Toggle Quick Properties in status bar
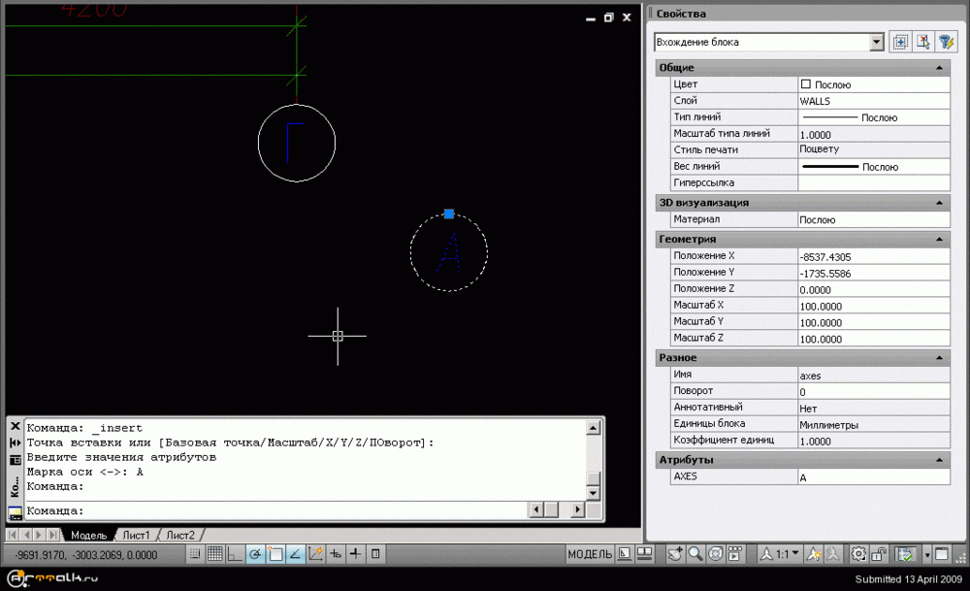The width and height of the screenshot is (970, 591). click(x=375, y=554)
